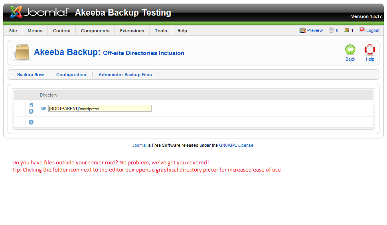Click the Akeeba Backup box icon
387x225 pixels.
22,52
